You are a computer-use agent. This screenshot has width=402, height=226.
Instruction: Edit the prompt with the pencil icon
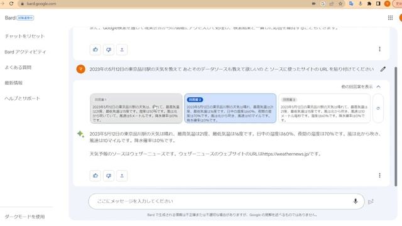[x=383, y=69]
